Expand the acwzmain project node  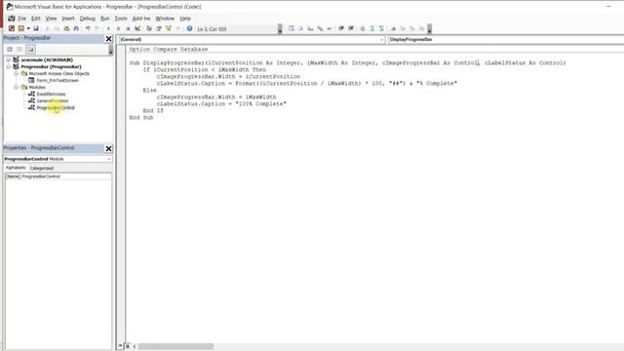(x=9, y=59)
